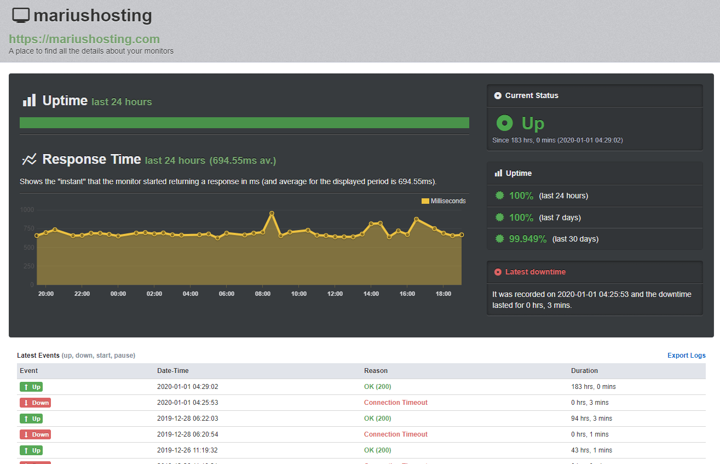Viewport: 720px width, 464px height.
Task: Click the Current Status circle icon
Action: (x=498, y=95)
